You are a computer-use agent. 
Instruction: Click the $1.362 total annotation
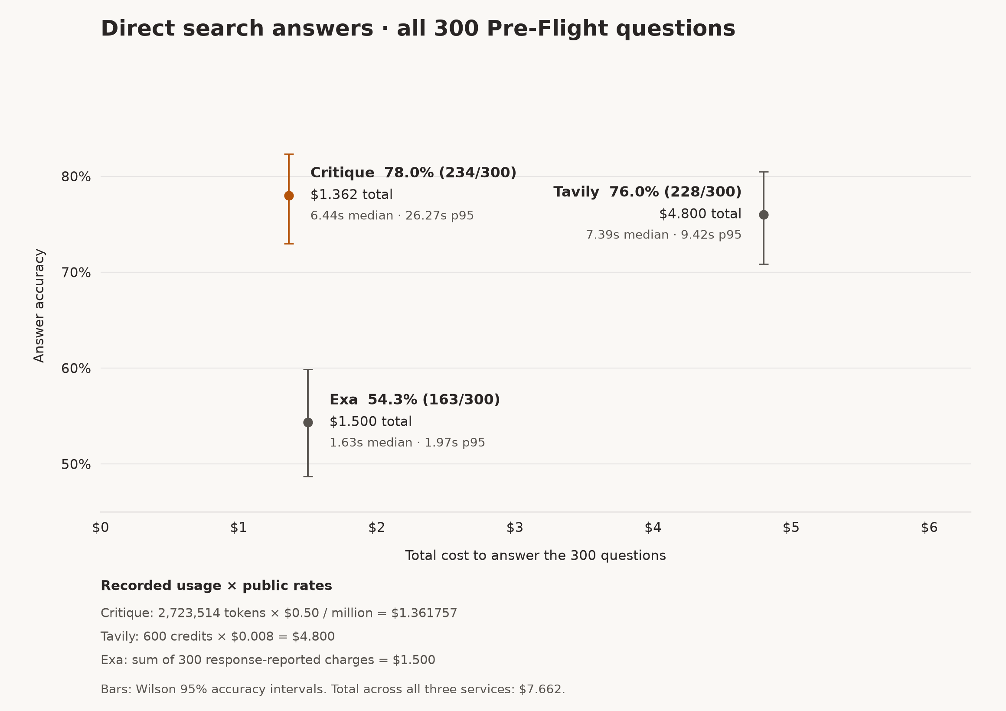[x=351, y=195]
